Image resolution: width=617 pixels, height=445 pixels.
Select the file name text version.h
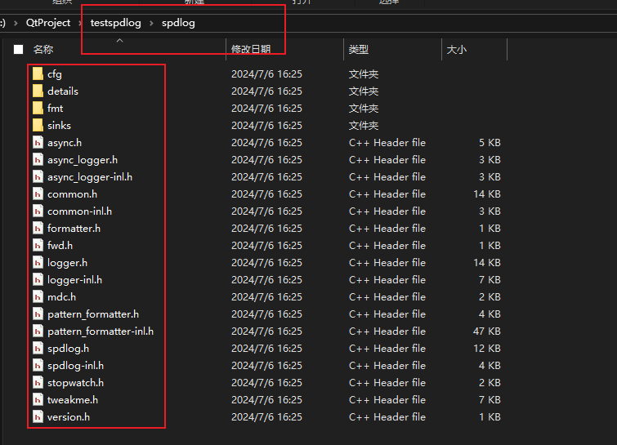(69, 417)
